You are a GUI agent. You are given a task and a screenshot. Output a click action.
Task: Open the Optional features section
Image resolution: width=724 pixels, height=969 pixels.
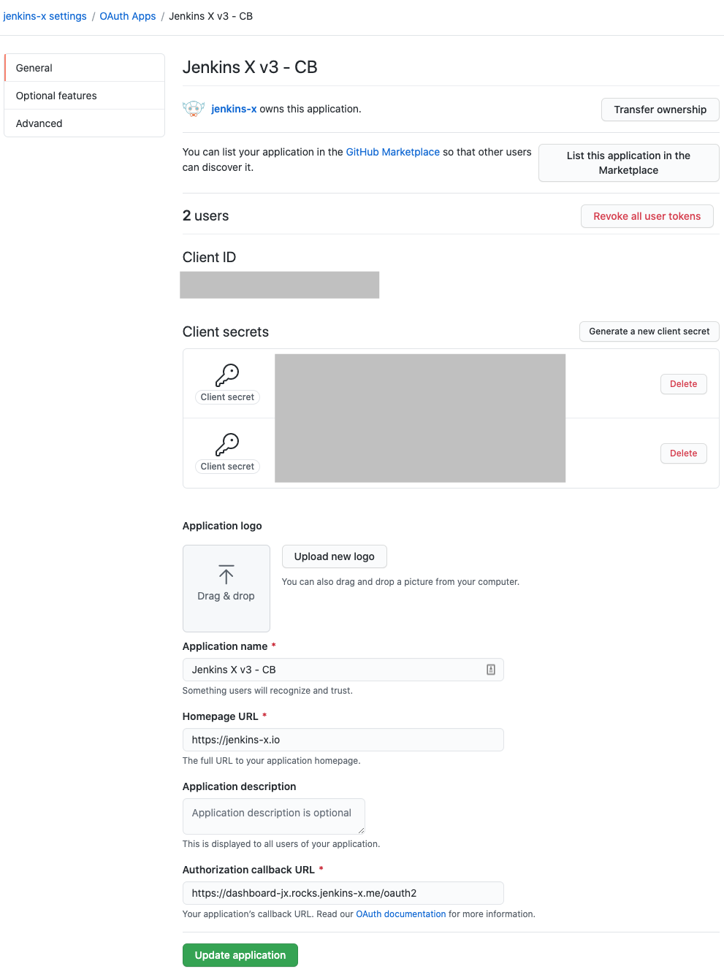click(x=56, y=95)
